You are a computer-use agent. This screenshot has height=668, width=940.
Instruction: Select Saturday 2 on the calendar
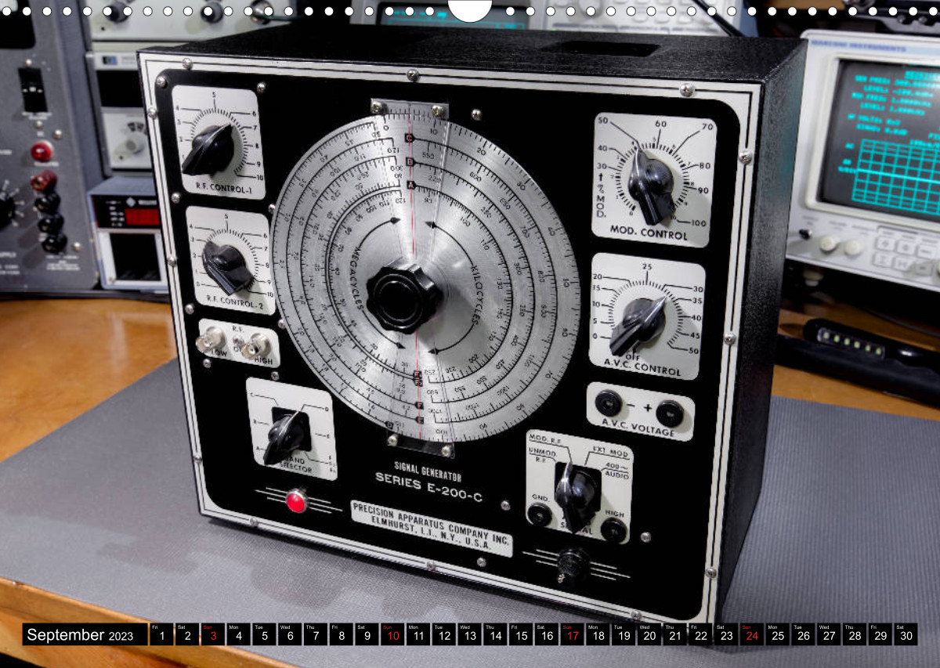[x=187, y=635]
